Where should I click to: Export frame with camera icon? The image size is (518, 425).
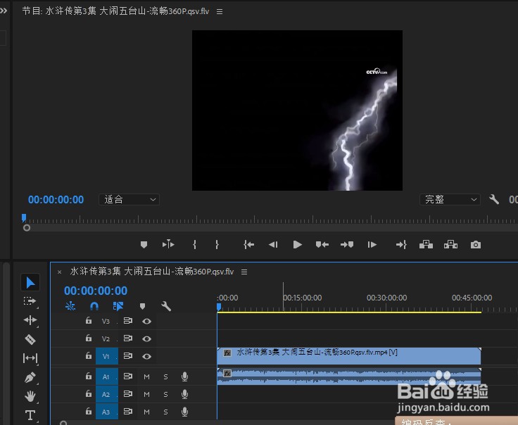(x=476, y=245)
